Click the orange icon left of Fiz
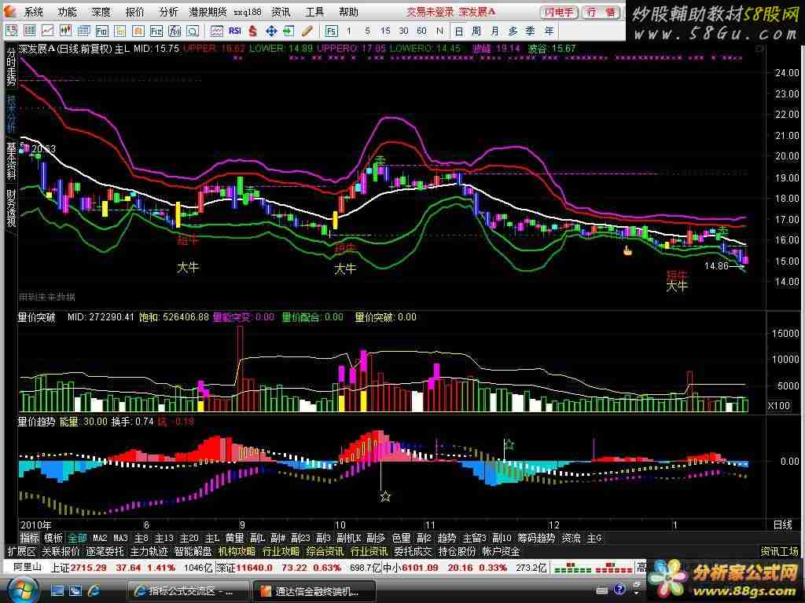The width and height of the screenshot is (805, 603). (138, 31)
